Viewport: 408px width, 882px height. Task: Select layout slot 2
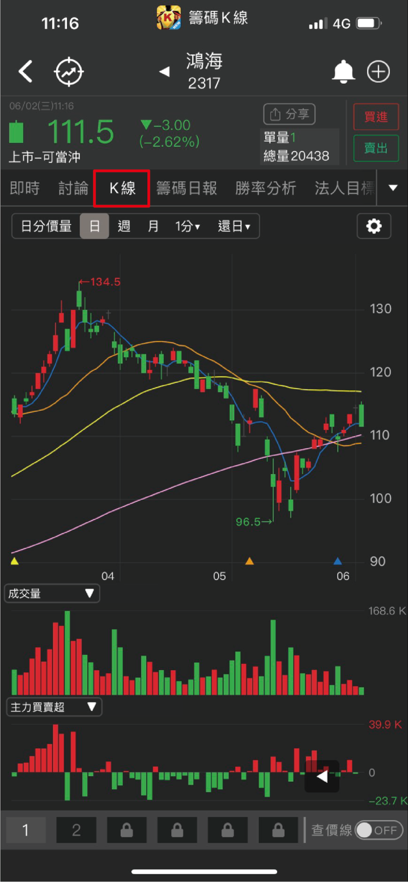point(76,830)
